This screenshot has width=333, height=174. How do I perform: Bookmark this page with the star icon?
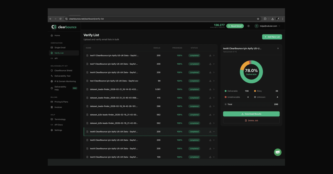258,19
